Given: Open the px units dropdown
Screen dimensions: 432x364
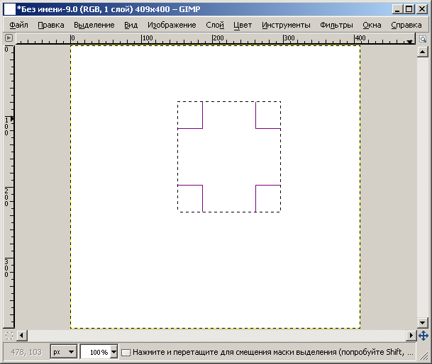Looking at the screenshot, I should coord(64,352).
